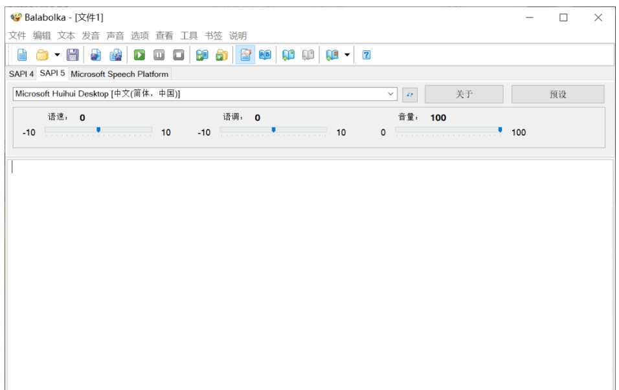Expand the recent files arrow beside folder icon

[x=57, y=55]
